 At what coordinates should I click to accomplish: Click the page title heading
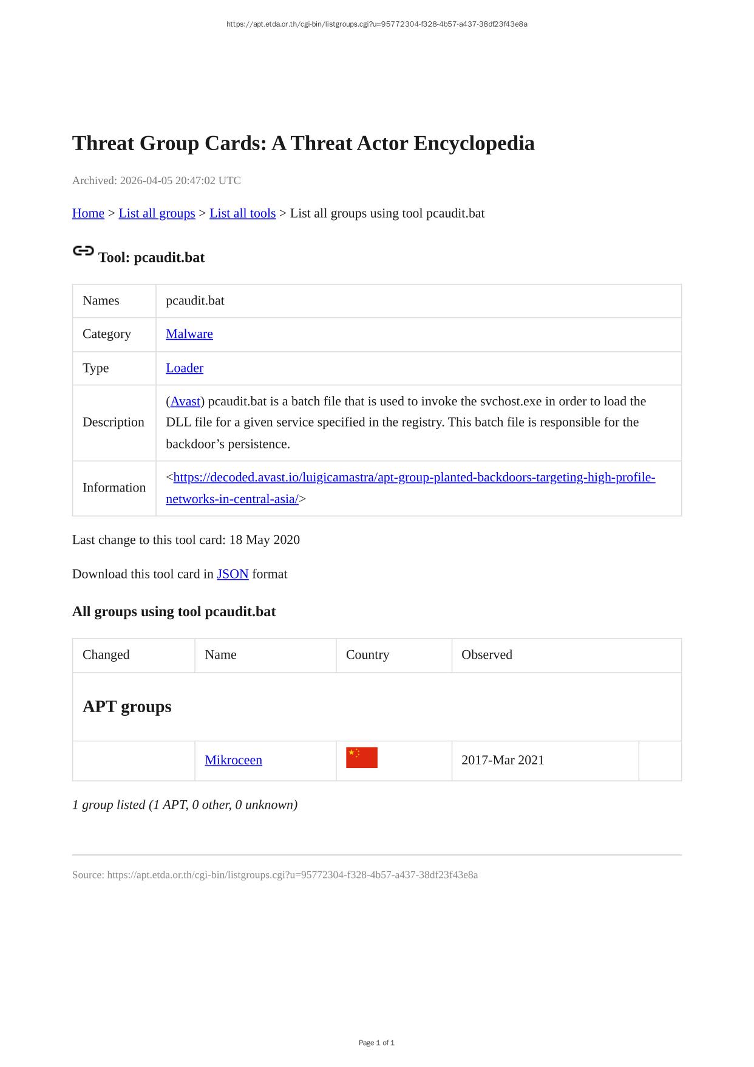tap(304, 143)
